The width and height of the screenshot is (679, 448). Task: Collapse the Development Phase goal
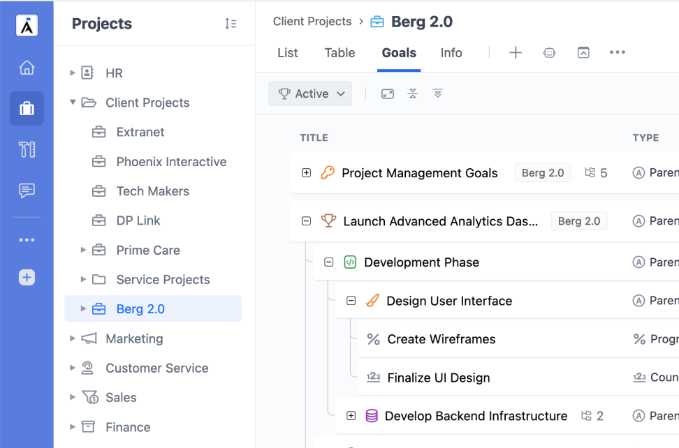pos(329,262)
